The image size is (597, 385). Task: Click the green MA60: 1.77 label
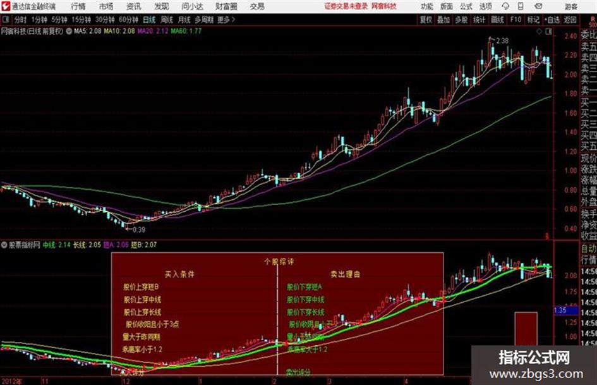point(186,31)
